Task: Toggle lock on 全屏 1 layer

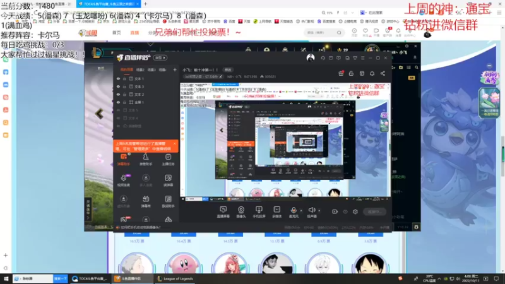Action: point(124,102)
